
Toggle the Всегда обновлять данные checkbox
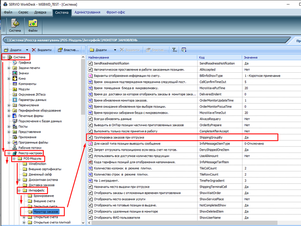coord(90,119)
